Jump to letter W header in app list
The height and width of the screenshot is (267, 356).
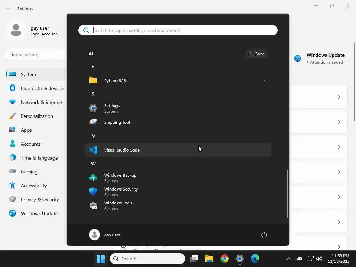tap(93, 164)
